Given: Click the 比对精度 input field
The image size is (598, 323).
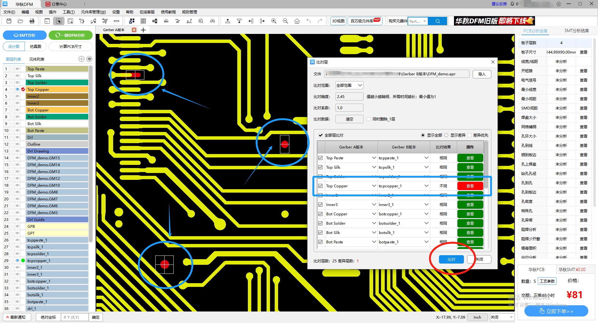Looking at the screenshot, I should click(x=349, y=97).
